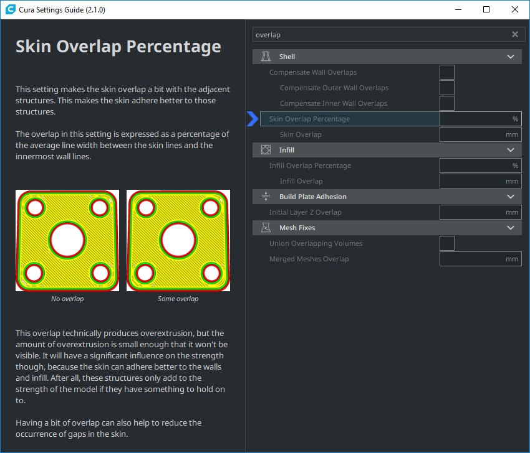
Task: Toggle Compensate Wall Overlaps checkbox
Action: (x=447, y=72)
